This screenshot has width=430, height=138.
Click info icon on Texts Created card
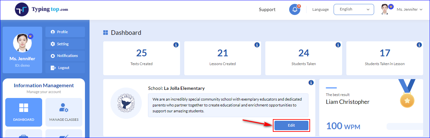click(176, 45)
